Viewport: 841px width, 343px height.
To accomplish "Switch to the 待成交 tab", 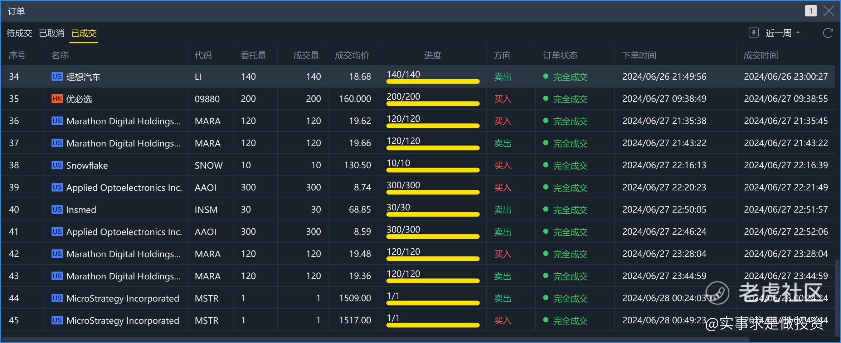I will click(x=19, y=33).
